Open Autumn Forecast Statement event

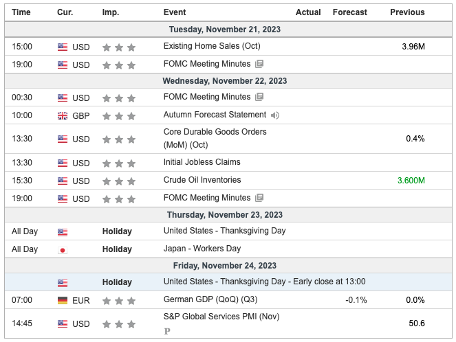(x=215, y=115)
